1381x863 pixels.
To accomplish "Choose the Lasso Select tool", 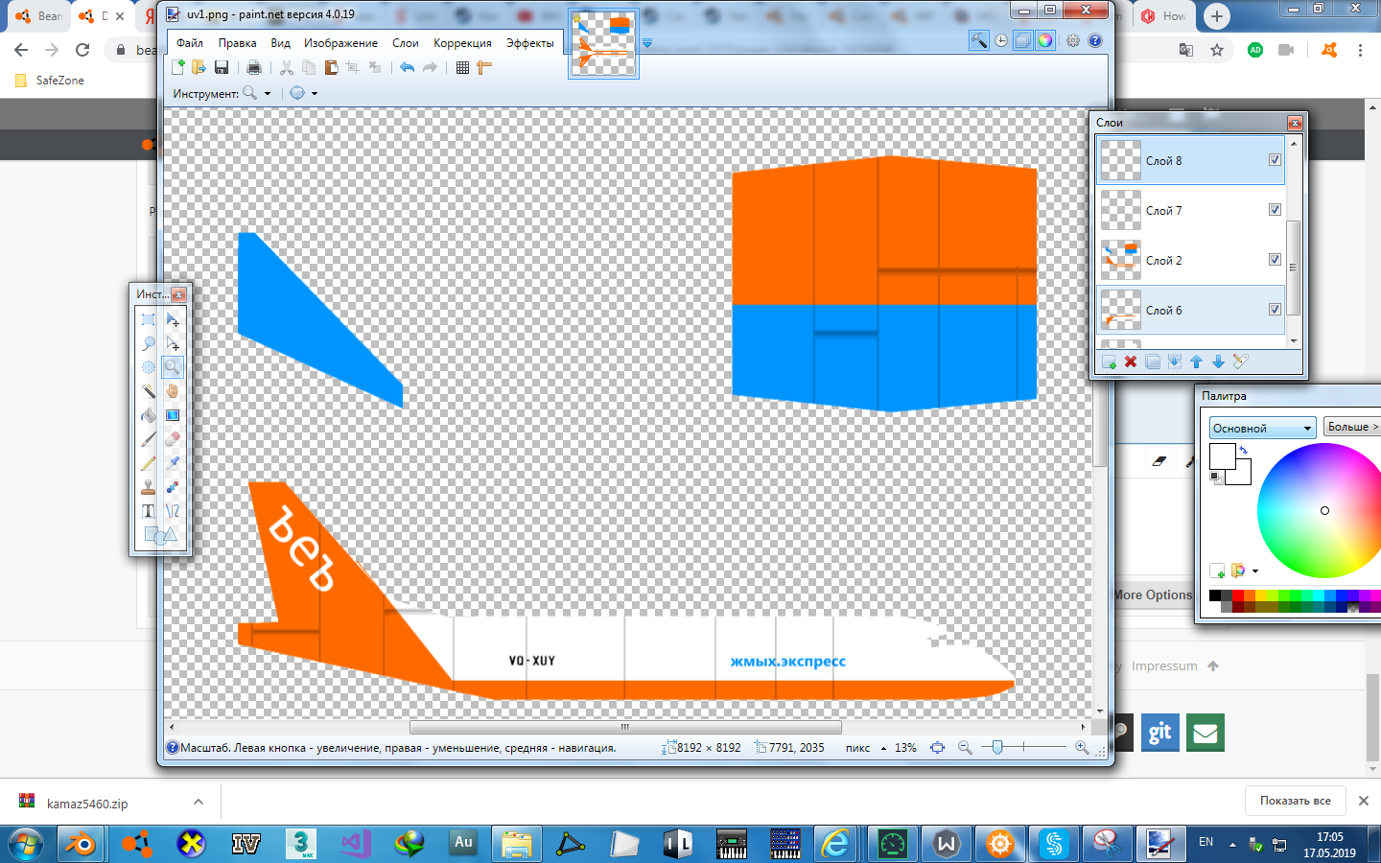I will [x=149, y=343].
